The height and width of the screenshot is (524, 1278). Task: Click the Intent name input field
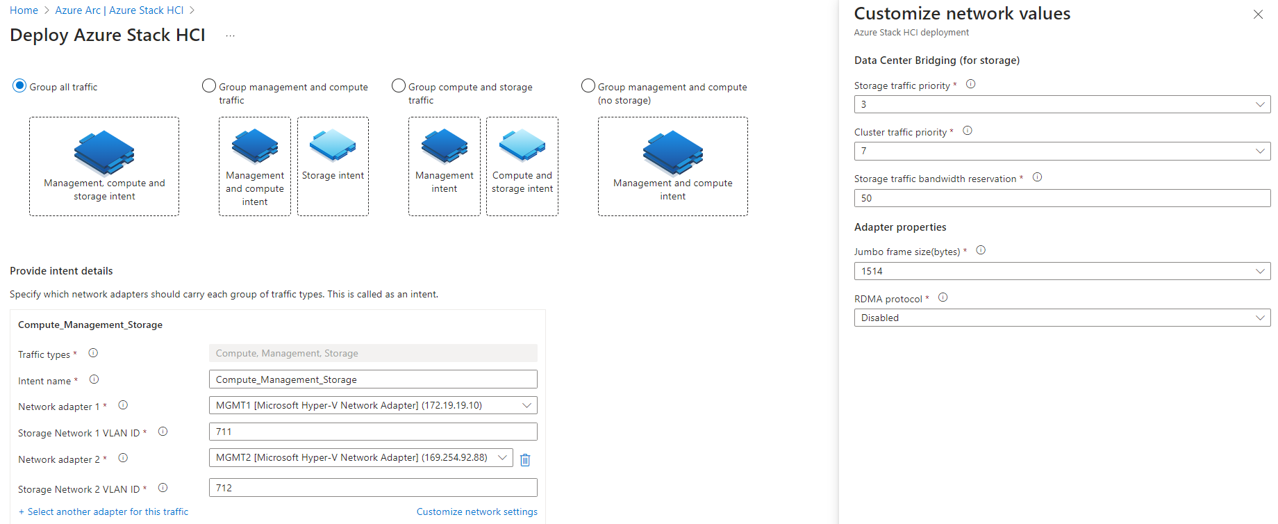373,379
